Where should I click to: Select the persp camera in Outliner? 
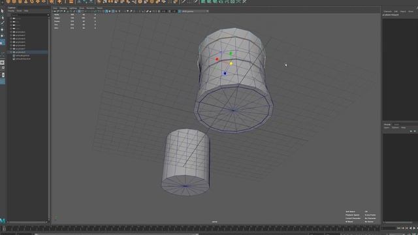point(18,18)
